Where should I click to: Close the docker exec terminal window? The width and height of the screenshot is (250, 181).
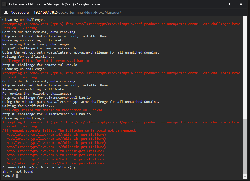(x=241, y=4)
